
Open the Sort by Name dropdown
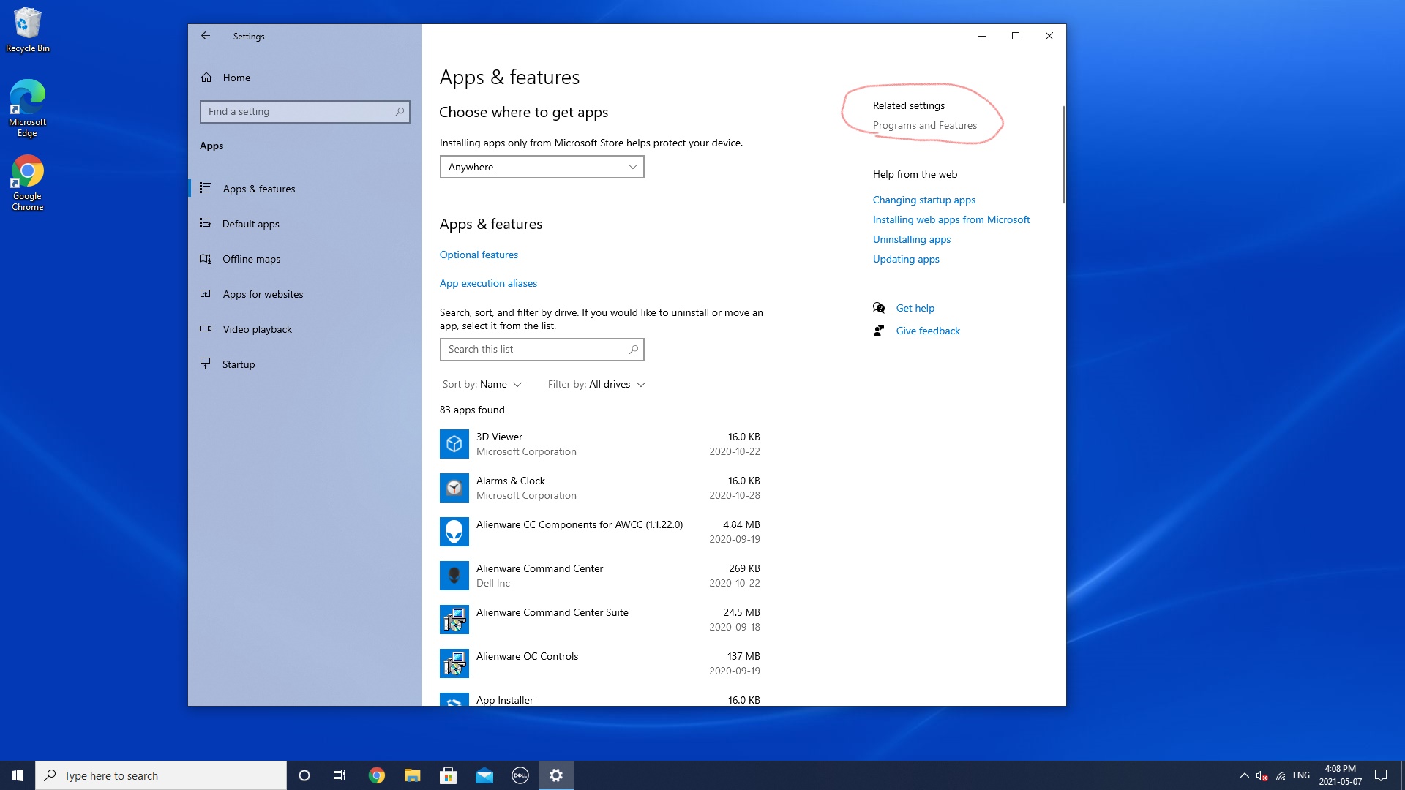tap(482, 385)
